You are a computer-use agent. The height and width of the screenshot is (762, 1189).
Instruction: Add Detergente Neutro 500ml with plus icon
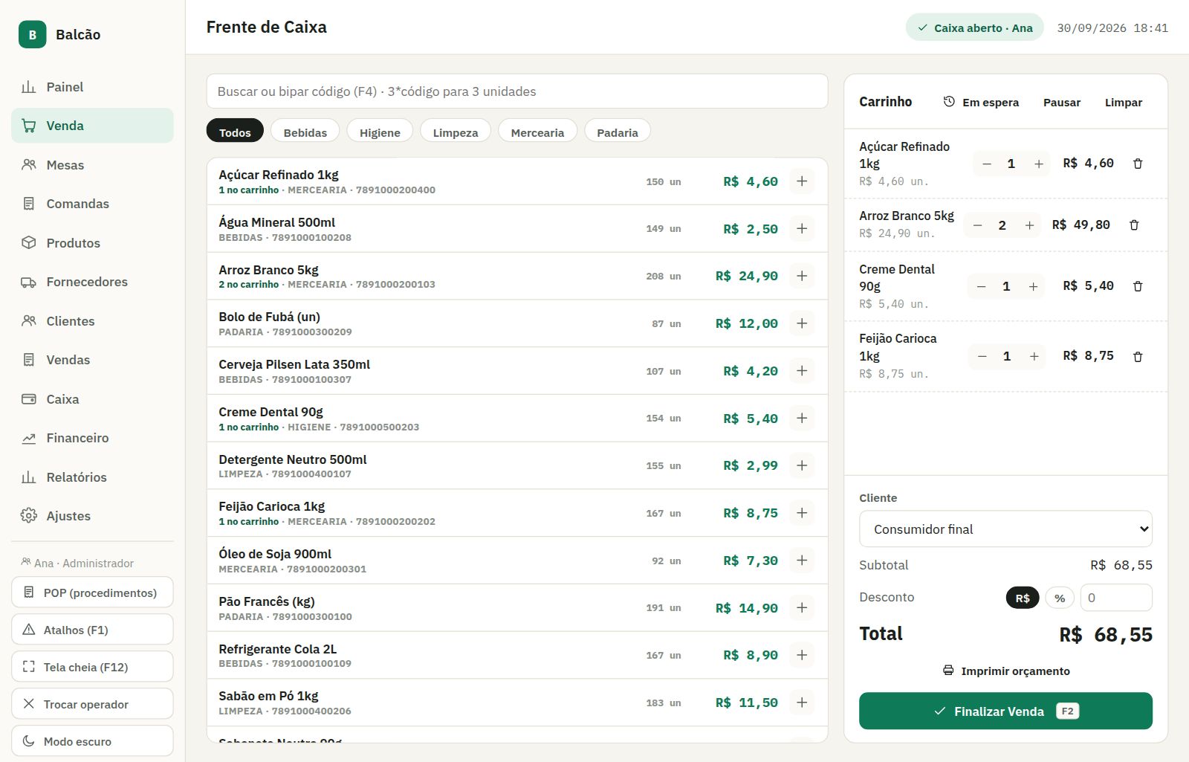802,465
